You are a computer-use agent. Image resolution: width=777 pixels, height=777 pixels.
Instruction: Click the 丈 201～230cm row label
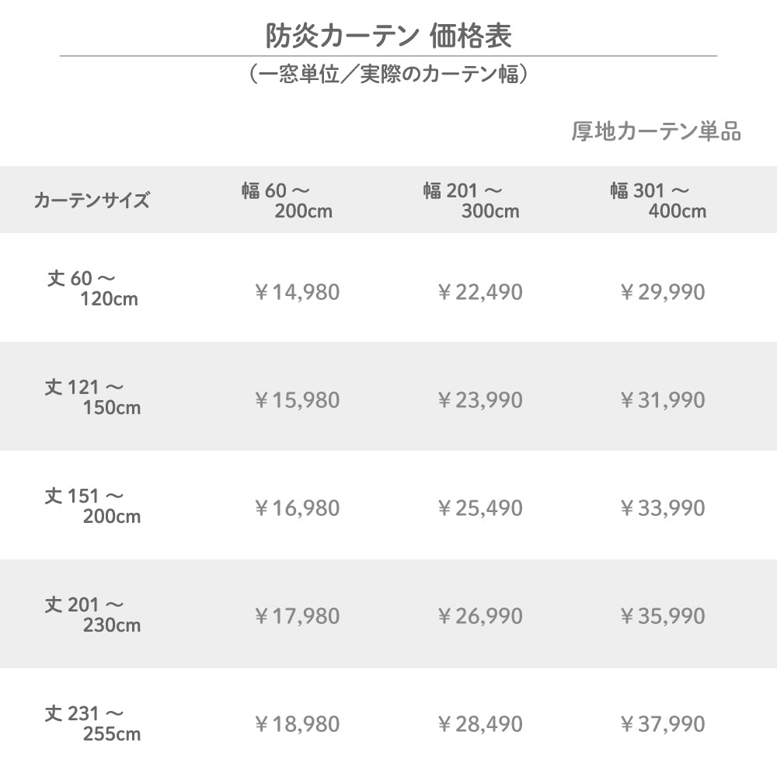coord(92,614)
